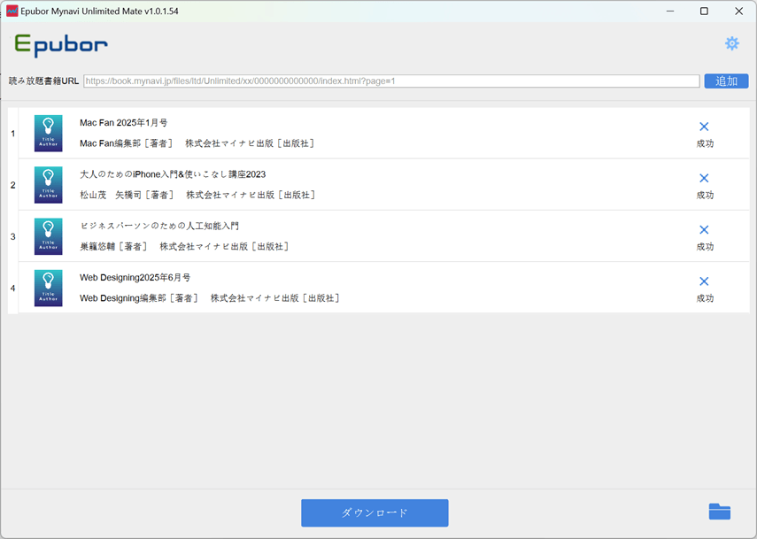Select the Mac Fan book cover thumbnail

point(48,133)
